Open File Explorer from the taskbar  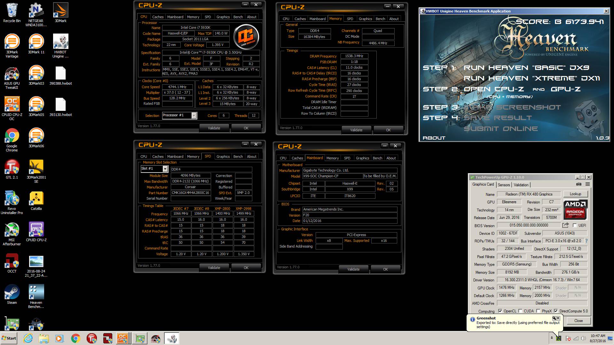[44, 338]
